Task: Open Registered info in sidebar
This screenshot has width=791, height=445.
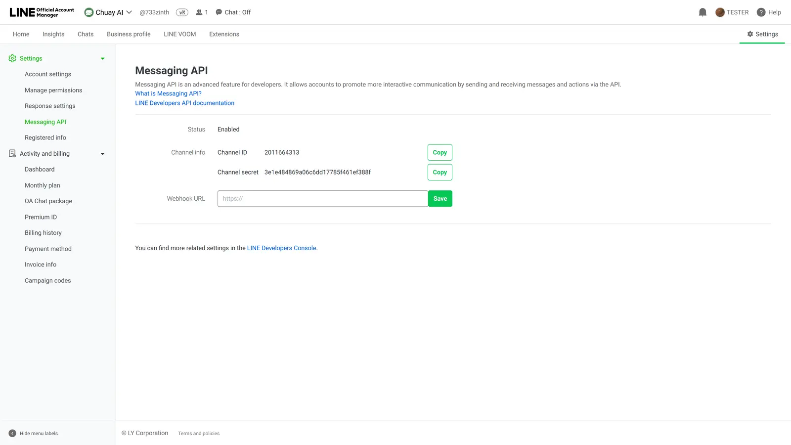Action: (x=45, y=137)
